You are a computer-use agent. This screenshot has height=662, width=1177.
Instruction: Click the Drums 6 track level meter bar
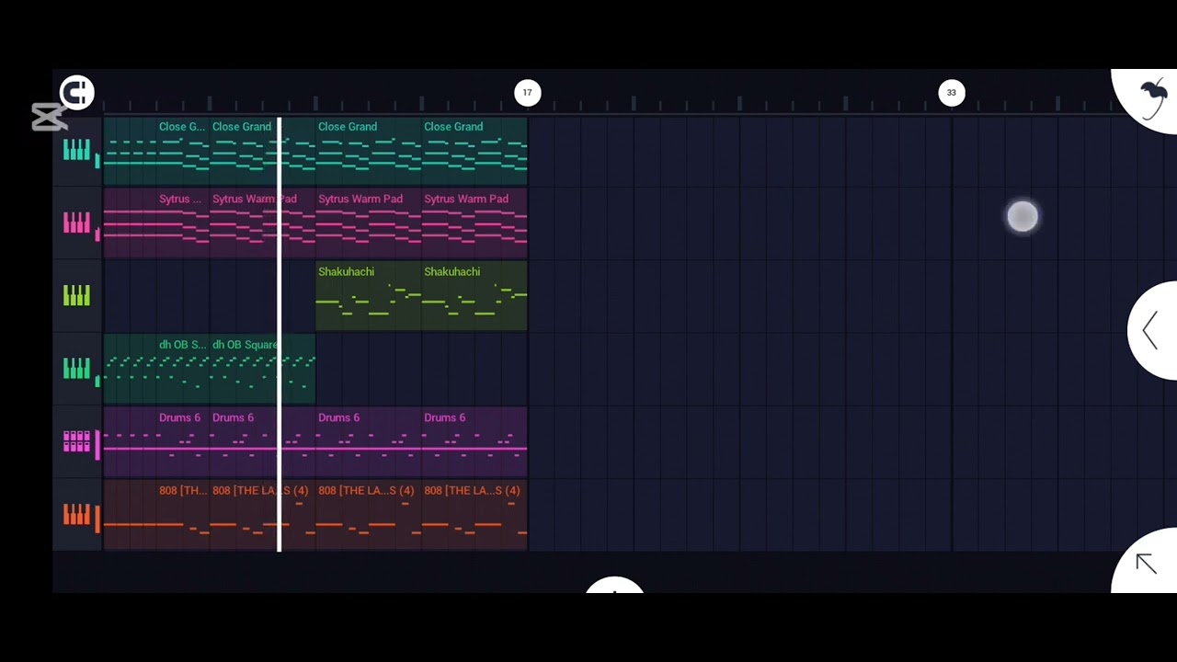97,444
